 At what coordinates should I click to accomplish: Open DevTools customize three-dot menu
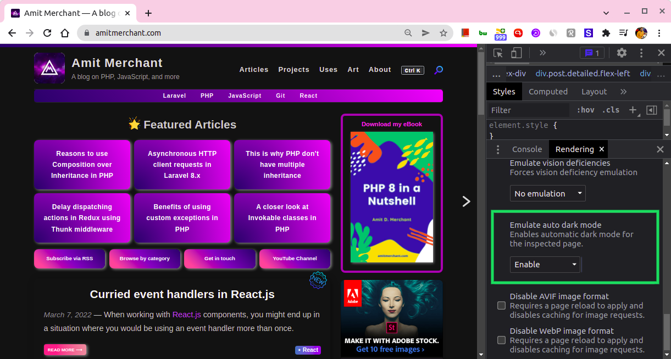tap(641, 53)
